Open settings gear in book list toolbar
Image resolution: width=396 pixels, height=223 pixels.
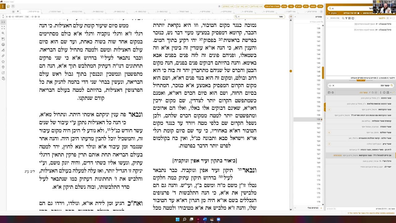(x=333, y=92)
